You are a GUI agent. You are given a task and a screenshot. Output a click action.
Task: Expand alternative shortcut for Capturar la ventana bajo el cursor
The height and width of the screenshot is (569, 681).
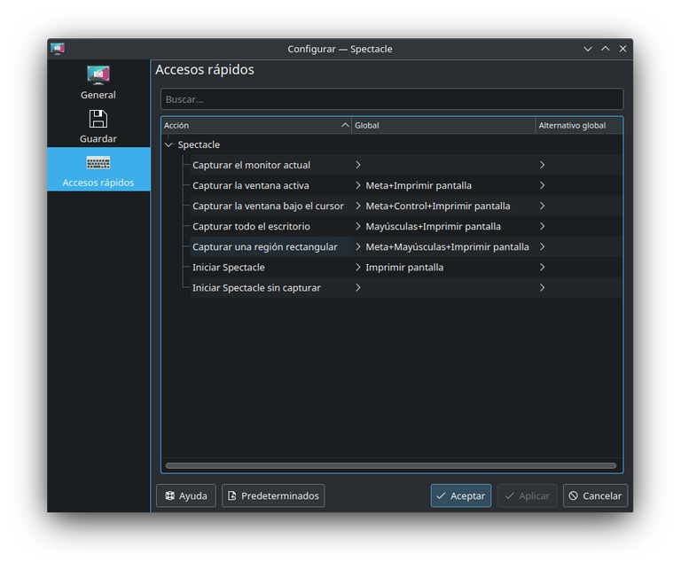pos(542,206)
